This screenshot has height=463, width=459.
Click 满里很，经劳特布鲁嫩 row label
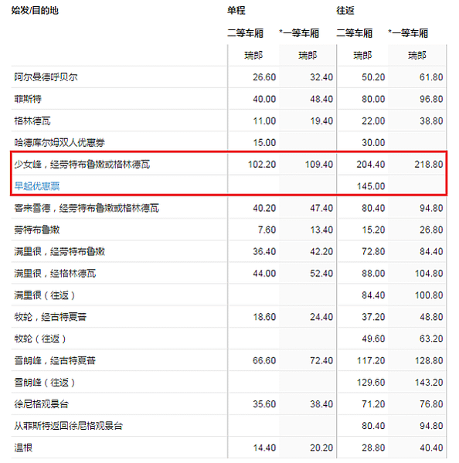[59, 251]
